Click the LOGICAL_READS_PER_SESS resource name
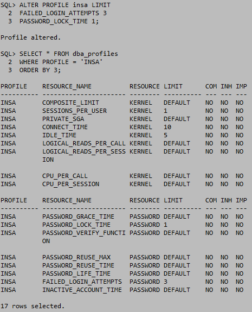 pyautogui.click(x=84, y=151)
